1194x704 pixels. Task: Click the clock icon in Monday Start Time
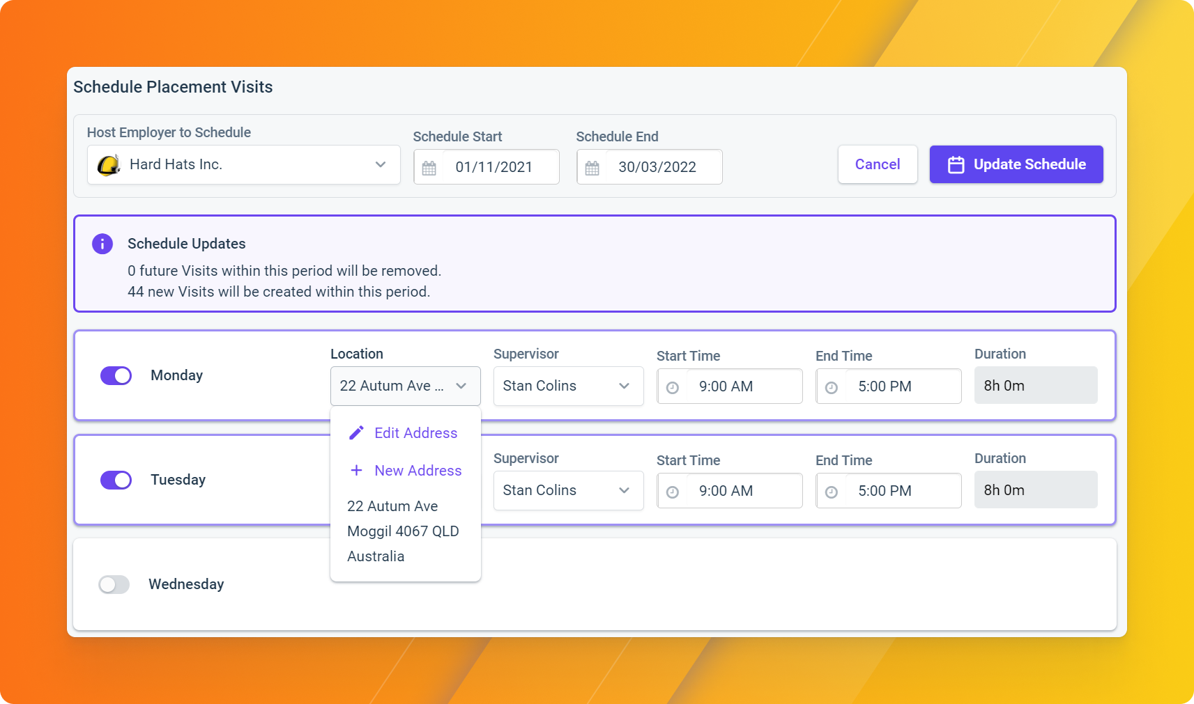pos(673,387)
